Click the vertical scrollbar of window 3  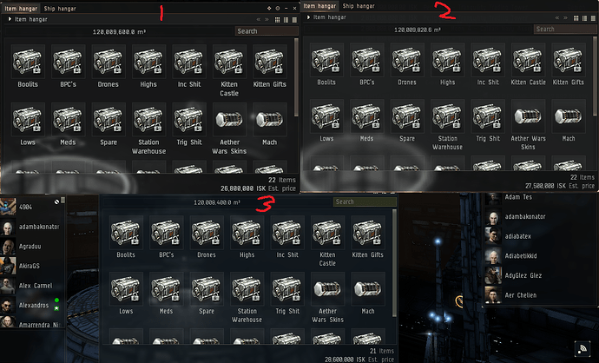point(394,263)
